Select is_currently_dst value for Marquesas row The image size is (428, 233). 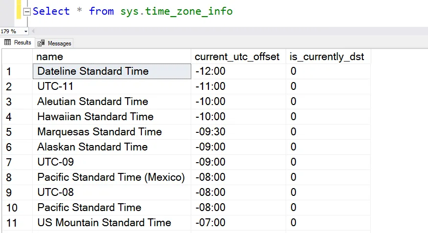click(x=328, y=132)
